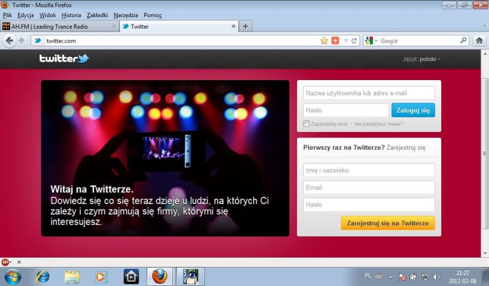Image resolution: width=489 pixels, height=286 pixels.
Task: Switch to Firefox in the taskbar
Action: click(160, 277)
